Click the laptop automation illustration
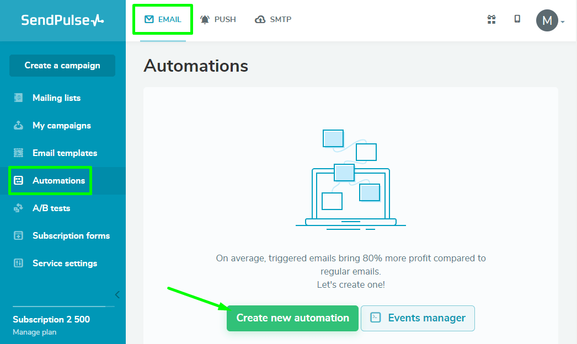Screen dimensions: 577x344 (351, 180)
